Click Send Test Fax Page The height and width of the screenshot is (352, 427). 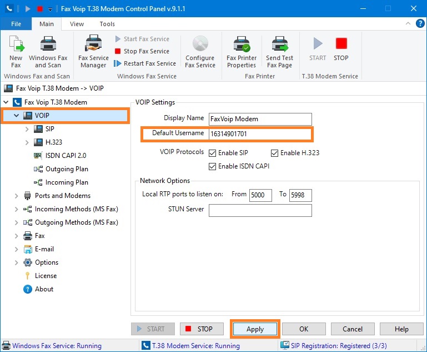tap(280, 52)
